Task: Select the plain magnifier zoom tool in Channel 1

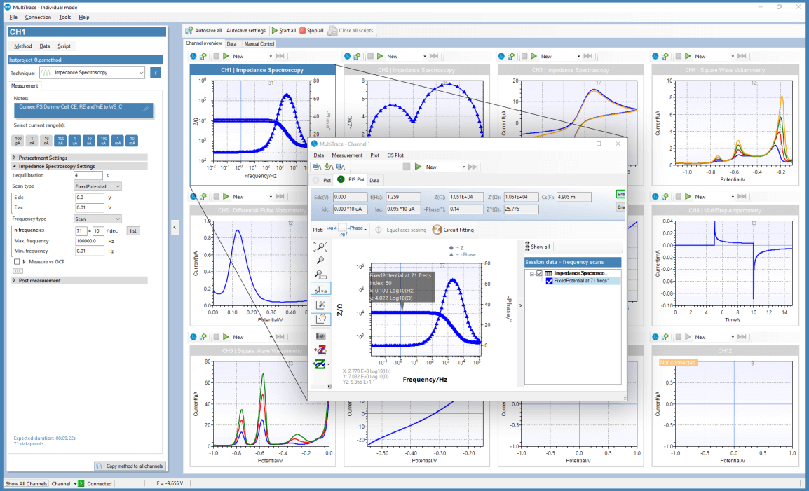Action: point(320,261)
